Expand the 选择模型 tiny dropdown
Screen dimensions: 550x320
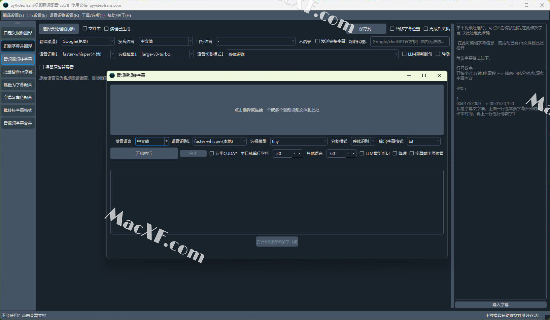(x=299, y=141)
